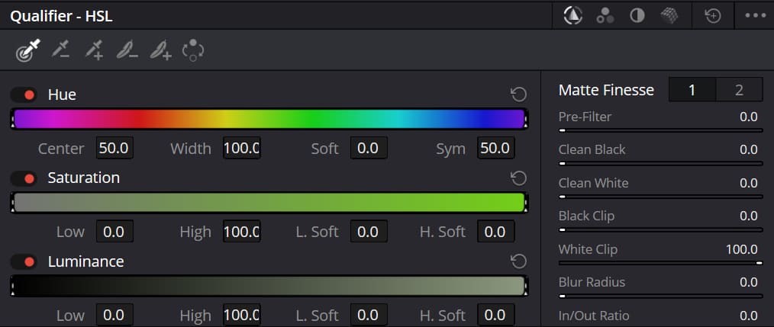This screenshot has width=774, height=327.
Task: Switch to HSL qualifier mode icon
Action: 572,16
